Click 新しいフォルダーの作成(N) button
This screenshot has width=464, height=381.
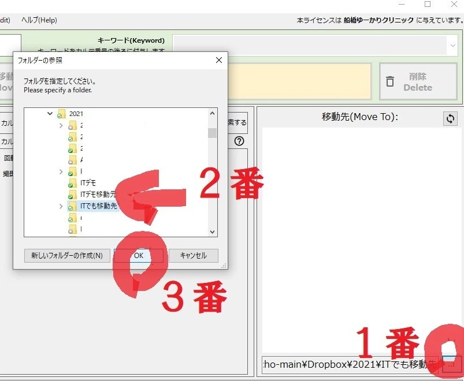coord(67,256)
